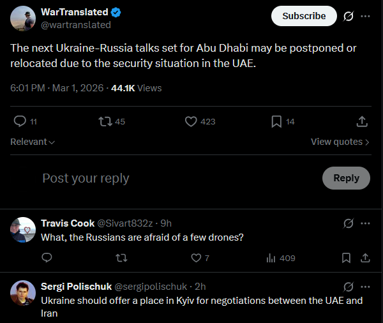Reply to the WarTranslated post via comment icon
This screenshot has height=323, width=383.
[x=20, y=121]
